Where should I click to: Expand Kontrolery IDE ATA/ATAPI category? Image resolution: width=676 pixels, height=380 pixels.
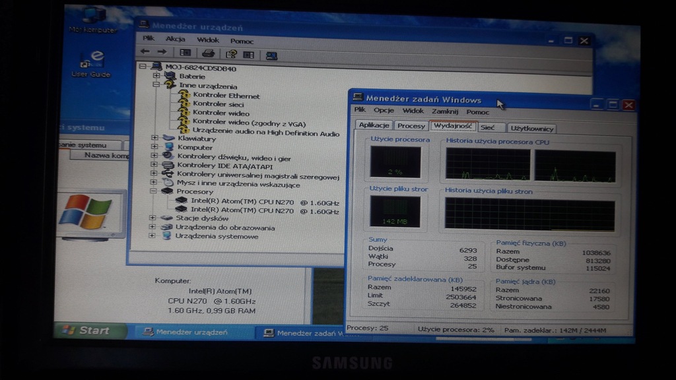tap(154, 164)
